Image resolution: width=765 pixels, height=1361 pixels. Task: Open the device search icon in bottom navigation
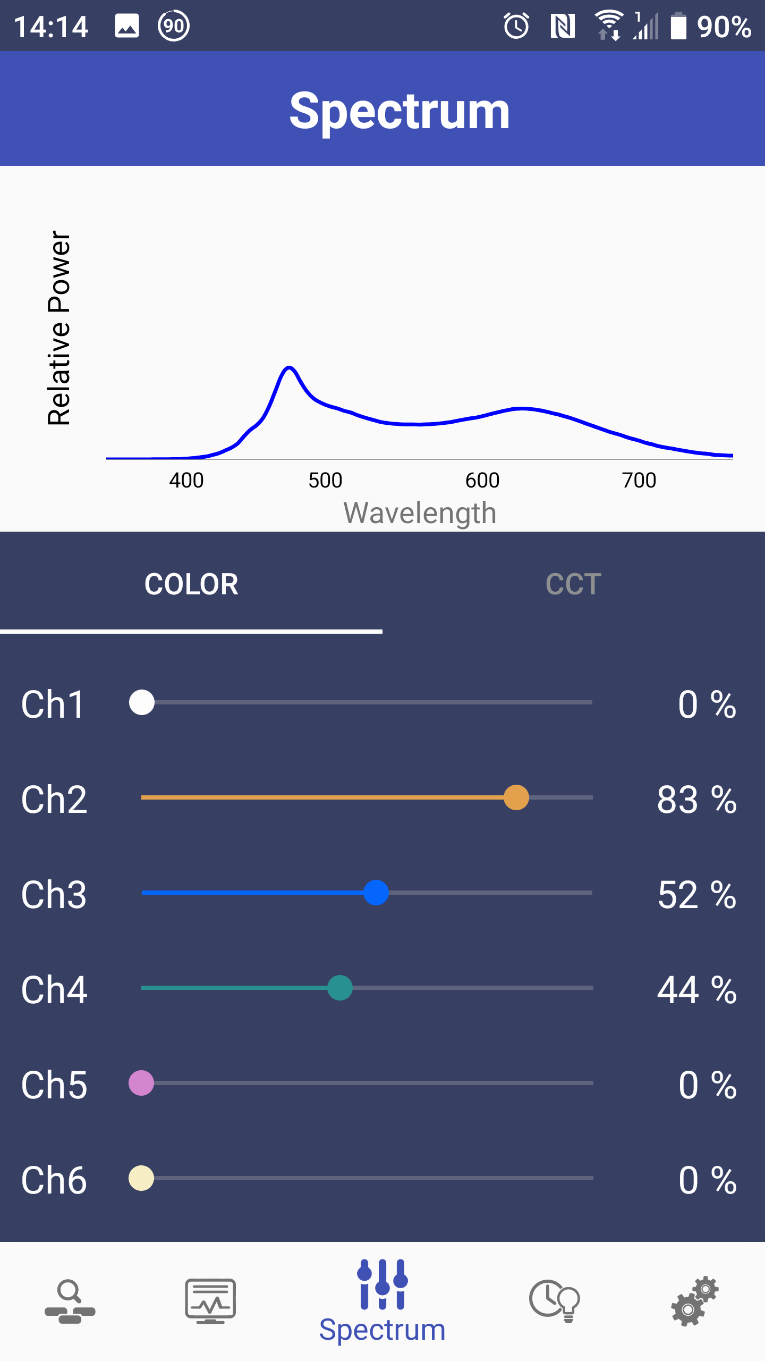70,1300
